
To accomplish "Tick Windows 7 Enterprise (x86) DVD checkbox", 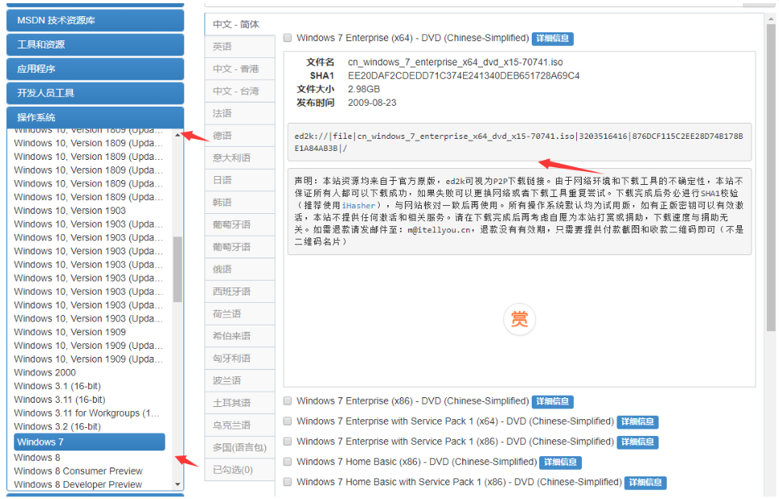I will pos(288,401).
